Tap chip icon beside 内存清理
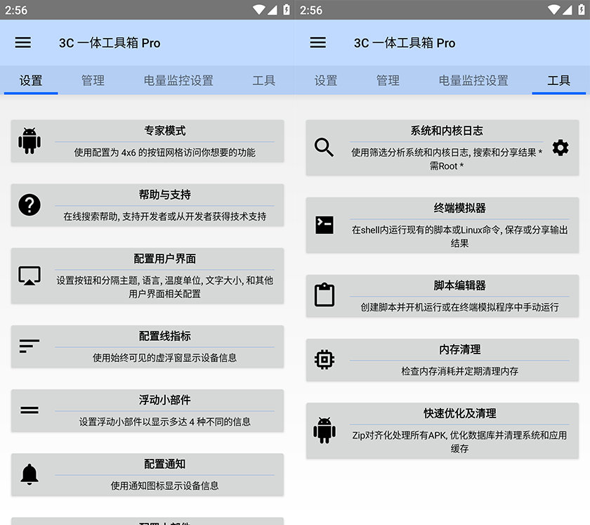Screen dimensions: 590x525 [x=324, y=360]
